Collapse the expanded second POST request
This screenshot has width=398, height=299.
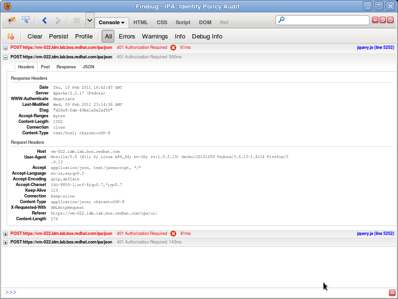pos(5,57)
